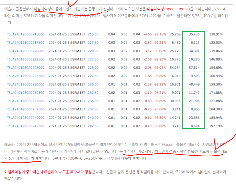The width and height of the screenshot is (236, 188).
Task: Click red sentence about 새로운 매수세가 등장
Action: [48, 172]
